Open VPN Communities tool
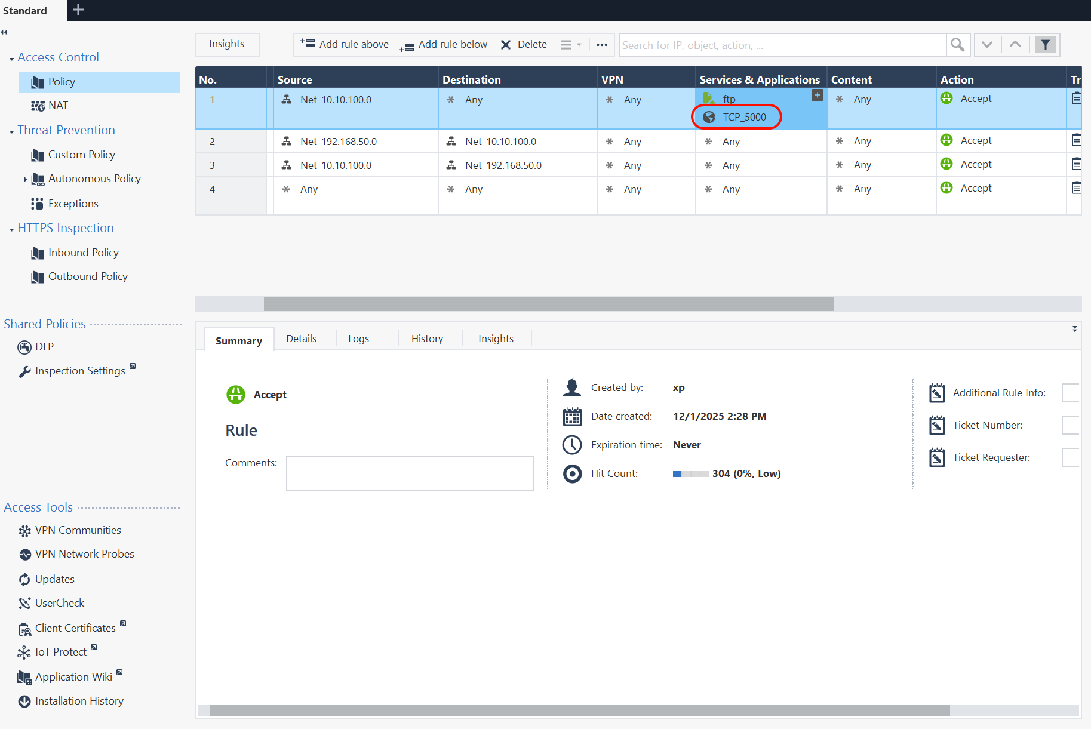The image size is (1091, 729). point(78,530)
